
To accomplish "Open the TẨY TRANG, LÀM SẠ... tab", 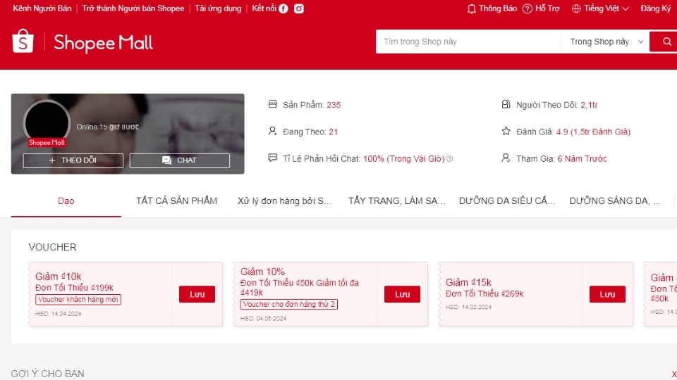I will tap(397, 201).
